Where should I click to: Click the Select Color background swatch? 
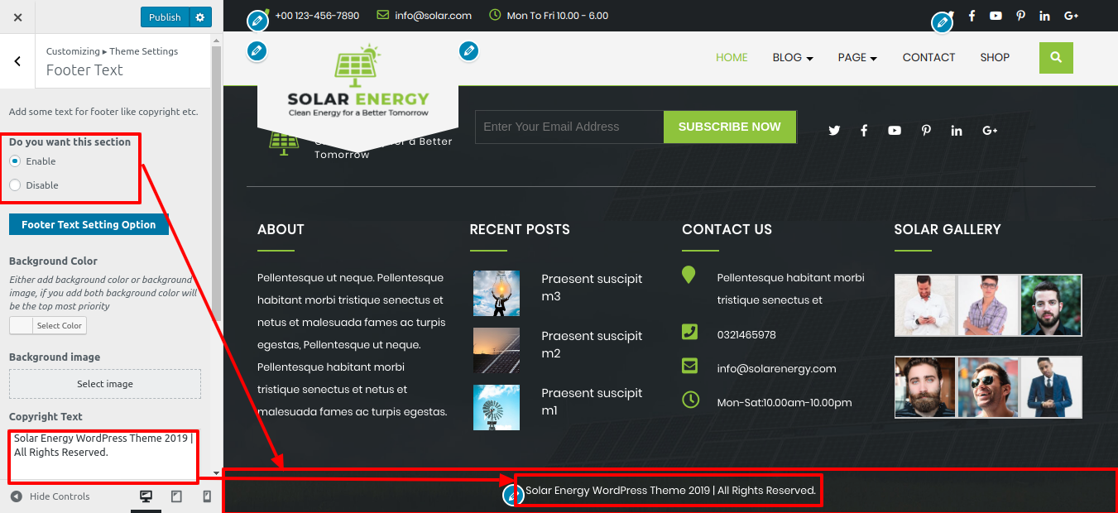[48, 326]
